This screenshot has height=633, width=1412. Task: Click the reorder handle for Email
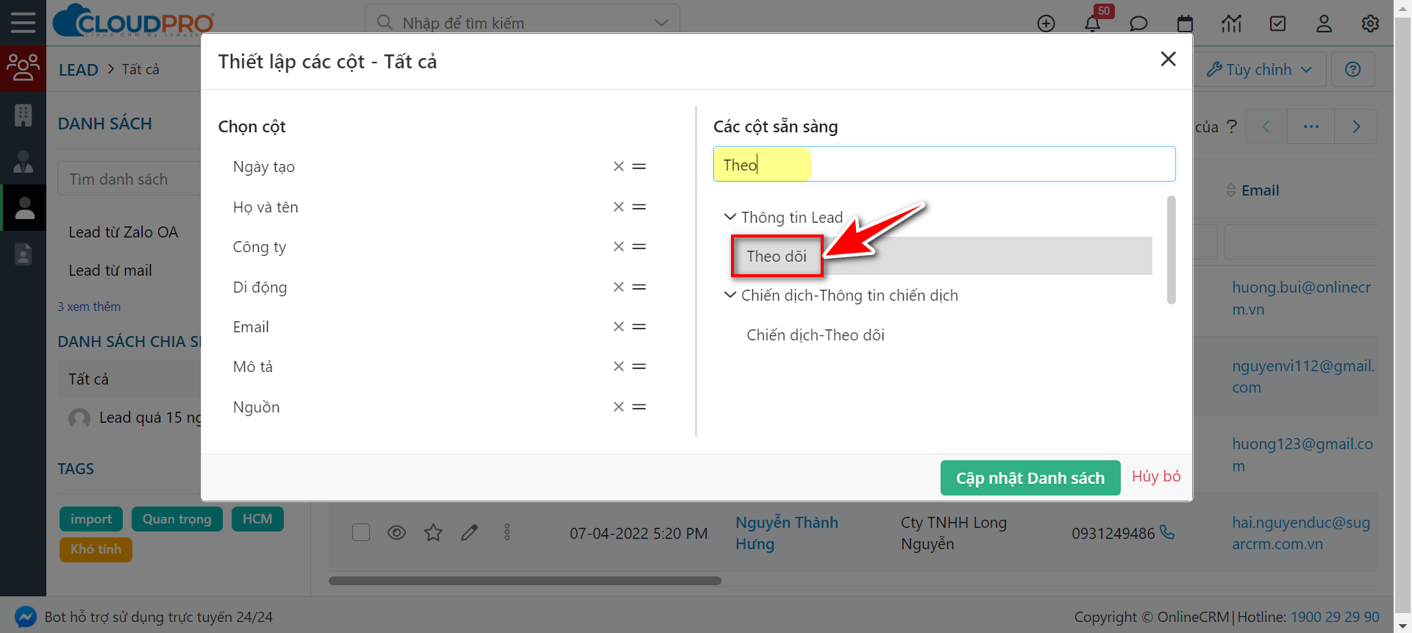click(x=639, y=327)
